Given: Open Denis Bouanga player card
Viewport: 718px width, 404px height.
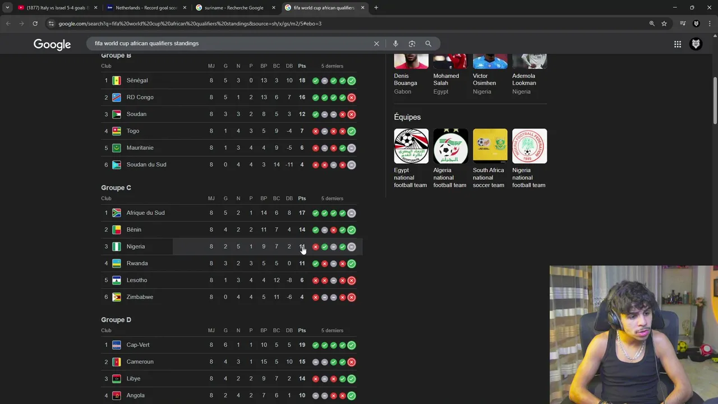Looking at the screenshot, I should [x=411, y=75].
